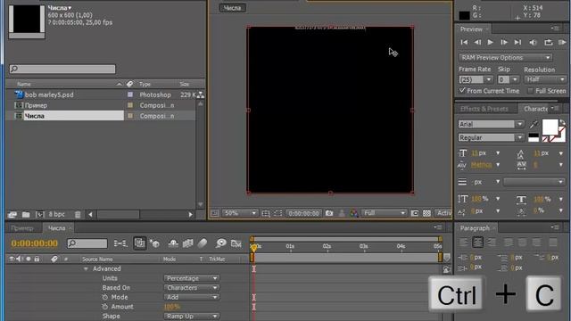The width and height of the screenshot is (571, 321).
Task: Step forward one frame in Preview
Action: coord(504,43)
